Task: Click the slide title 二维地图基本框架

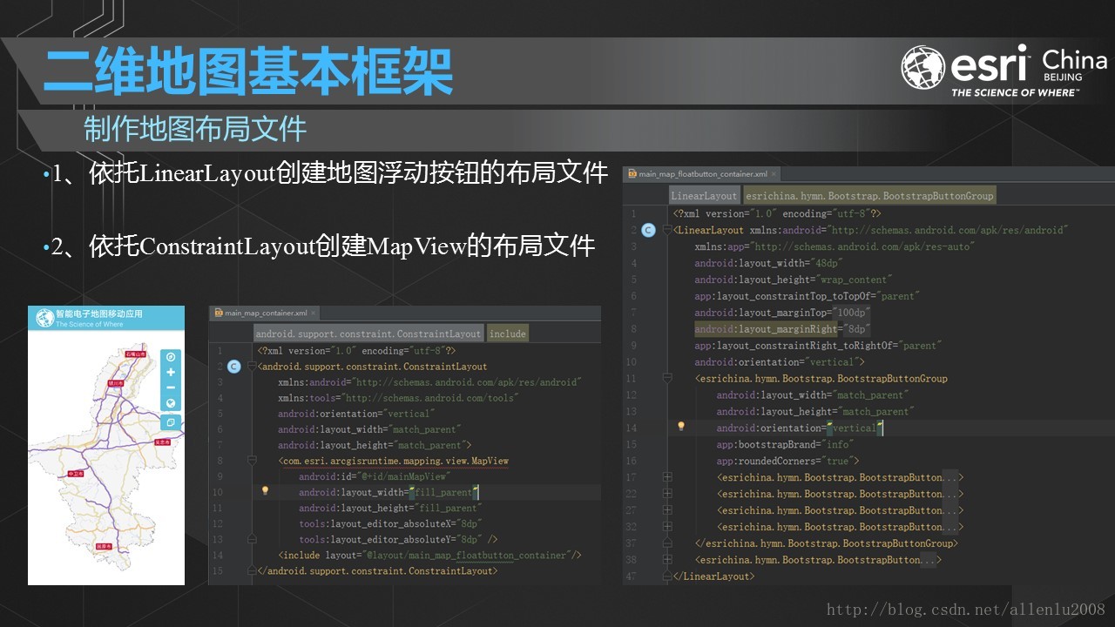Action: 248,72
